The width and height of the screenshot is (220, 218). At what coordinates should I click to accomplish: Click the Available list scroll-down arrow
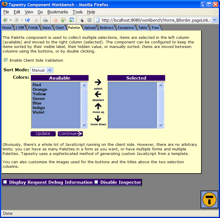84,125
